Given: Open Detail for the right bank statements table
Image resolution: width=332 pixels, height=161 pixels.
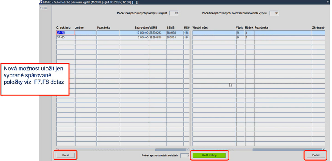Looking at the screenshot, I should (x=316, y=155).
